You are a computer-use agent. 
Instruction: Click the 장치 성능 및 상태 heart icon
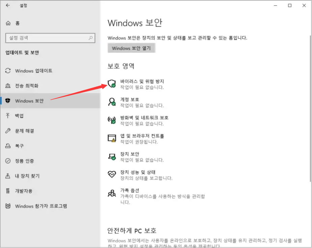[x=112, y=174]
